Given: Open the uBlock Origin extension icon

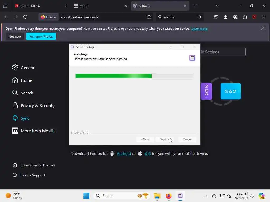Looking at the screenshot, I should tap(254, 17).
